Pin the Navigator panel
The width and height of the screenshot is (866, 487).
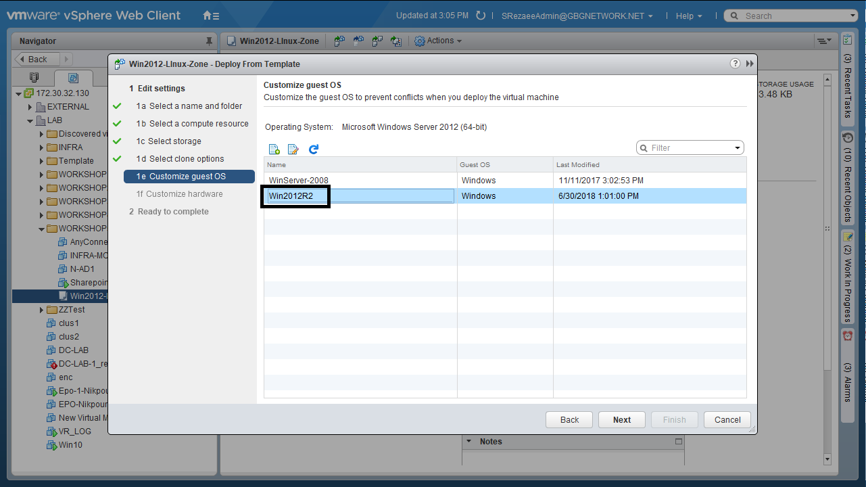click(208, 41)
